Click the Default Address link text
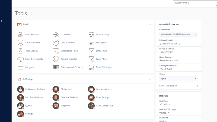This screenshot has width=217, height=122. [68, 43]
